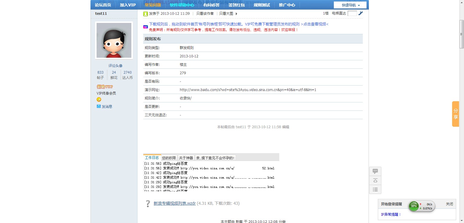
Task: Open 签到红包 in the navigation bar
Action: pos(236,5)
